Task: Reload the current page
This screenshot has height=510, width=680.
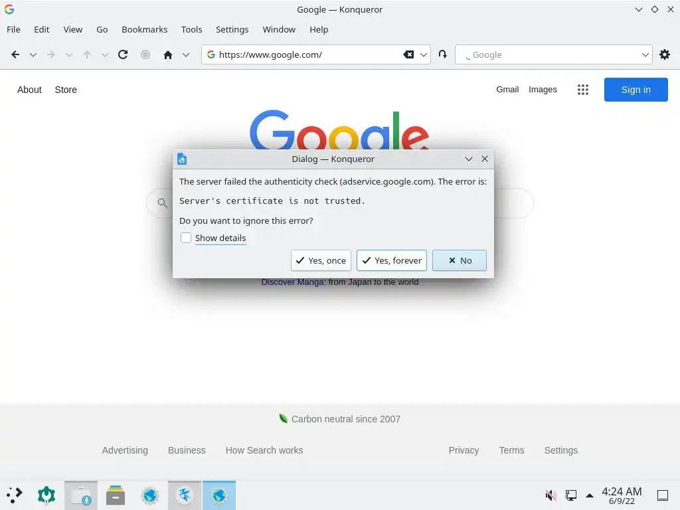Action: [x=123, y=54]
